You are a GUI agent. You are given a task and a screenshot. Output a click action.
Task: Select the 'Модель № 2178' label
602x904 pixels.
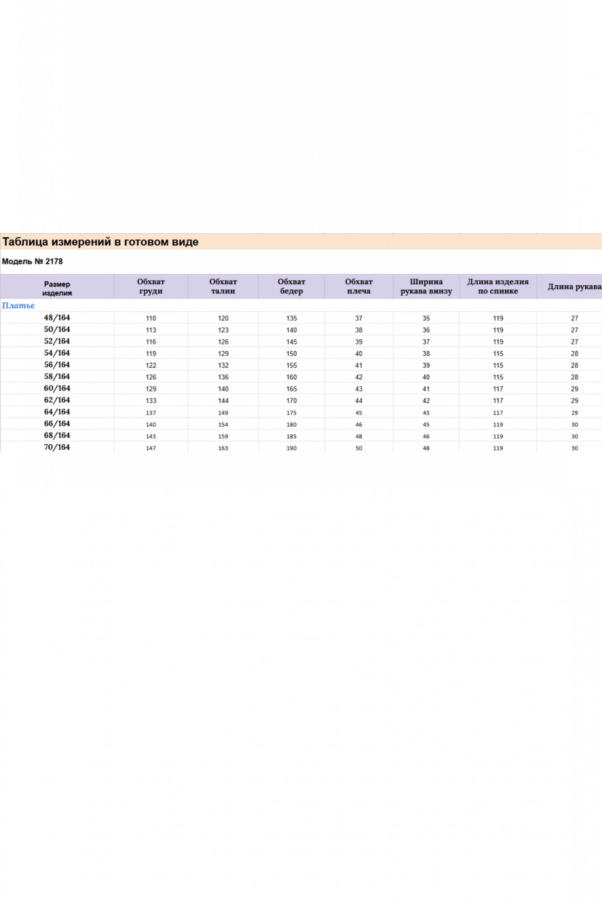(x=33, y=261)
